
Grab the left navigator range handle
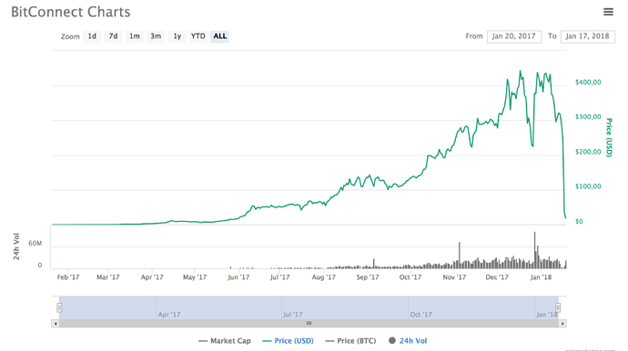point(59,307)
